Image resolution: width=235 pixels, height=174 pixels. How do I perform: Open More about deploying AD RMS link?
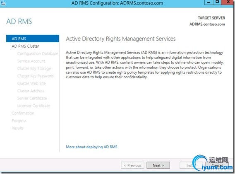click(91, 147)
